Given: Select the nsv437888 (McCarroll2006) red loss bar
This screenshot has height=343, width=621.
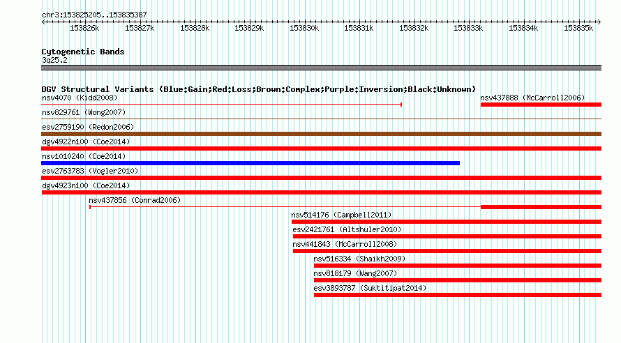Looking at the screenshot, I should point(541,105).
